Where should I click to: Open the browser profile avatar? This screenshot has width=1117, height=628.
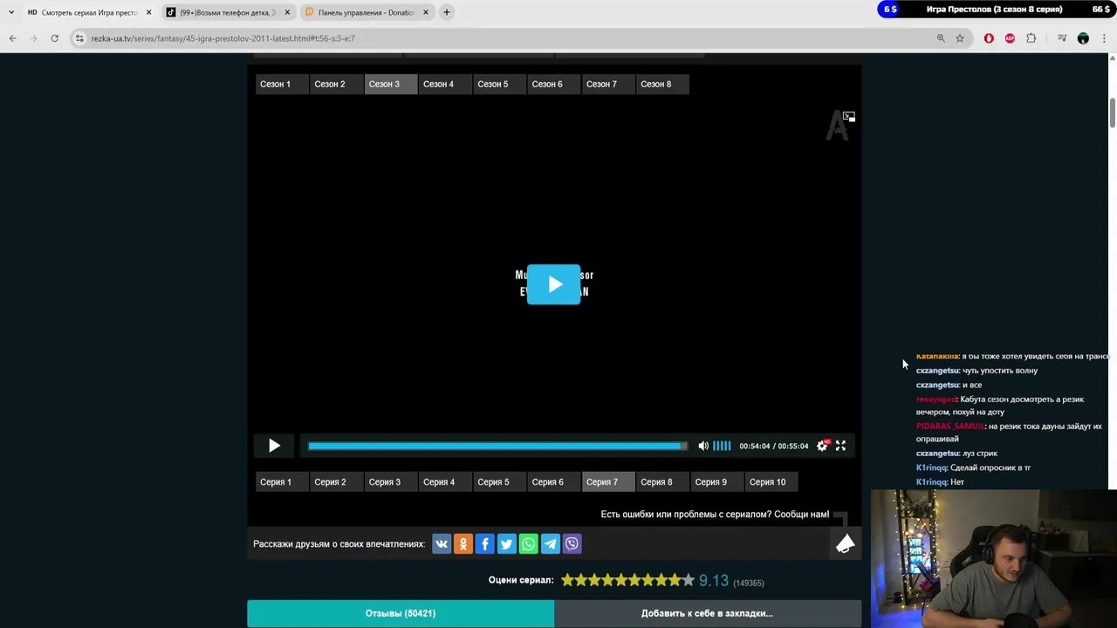click(1083, 38)
